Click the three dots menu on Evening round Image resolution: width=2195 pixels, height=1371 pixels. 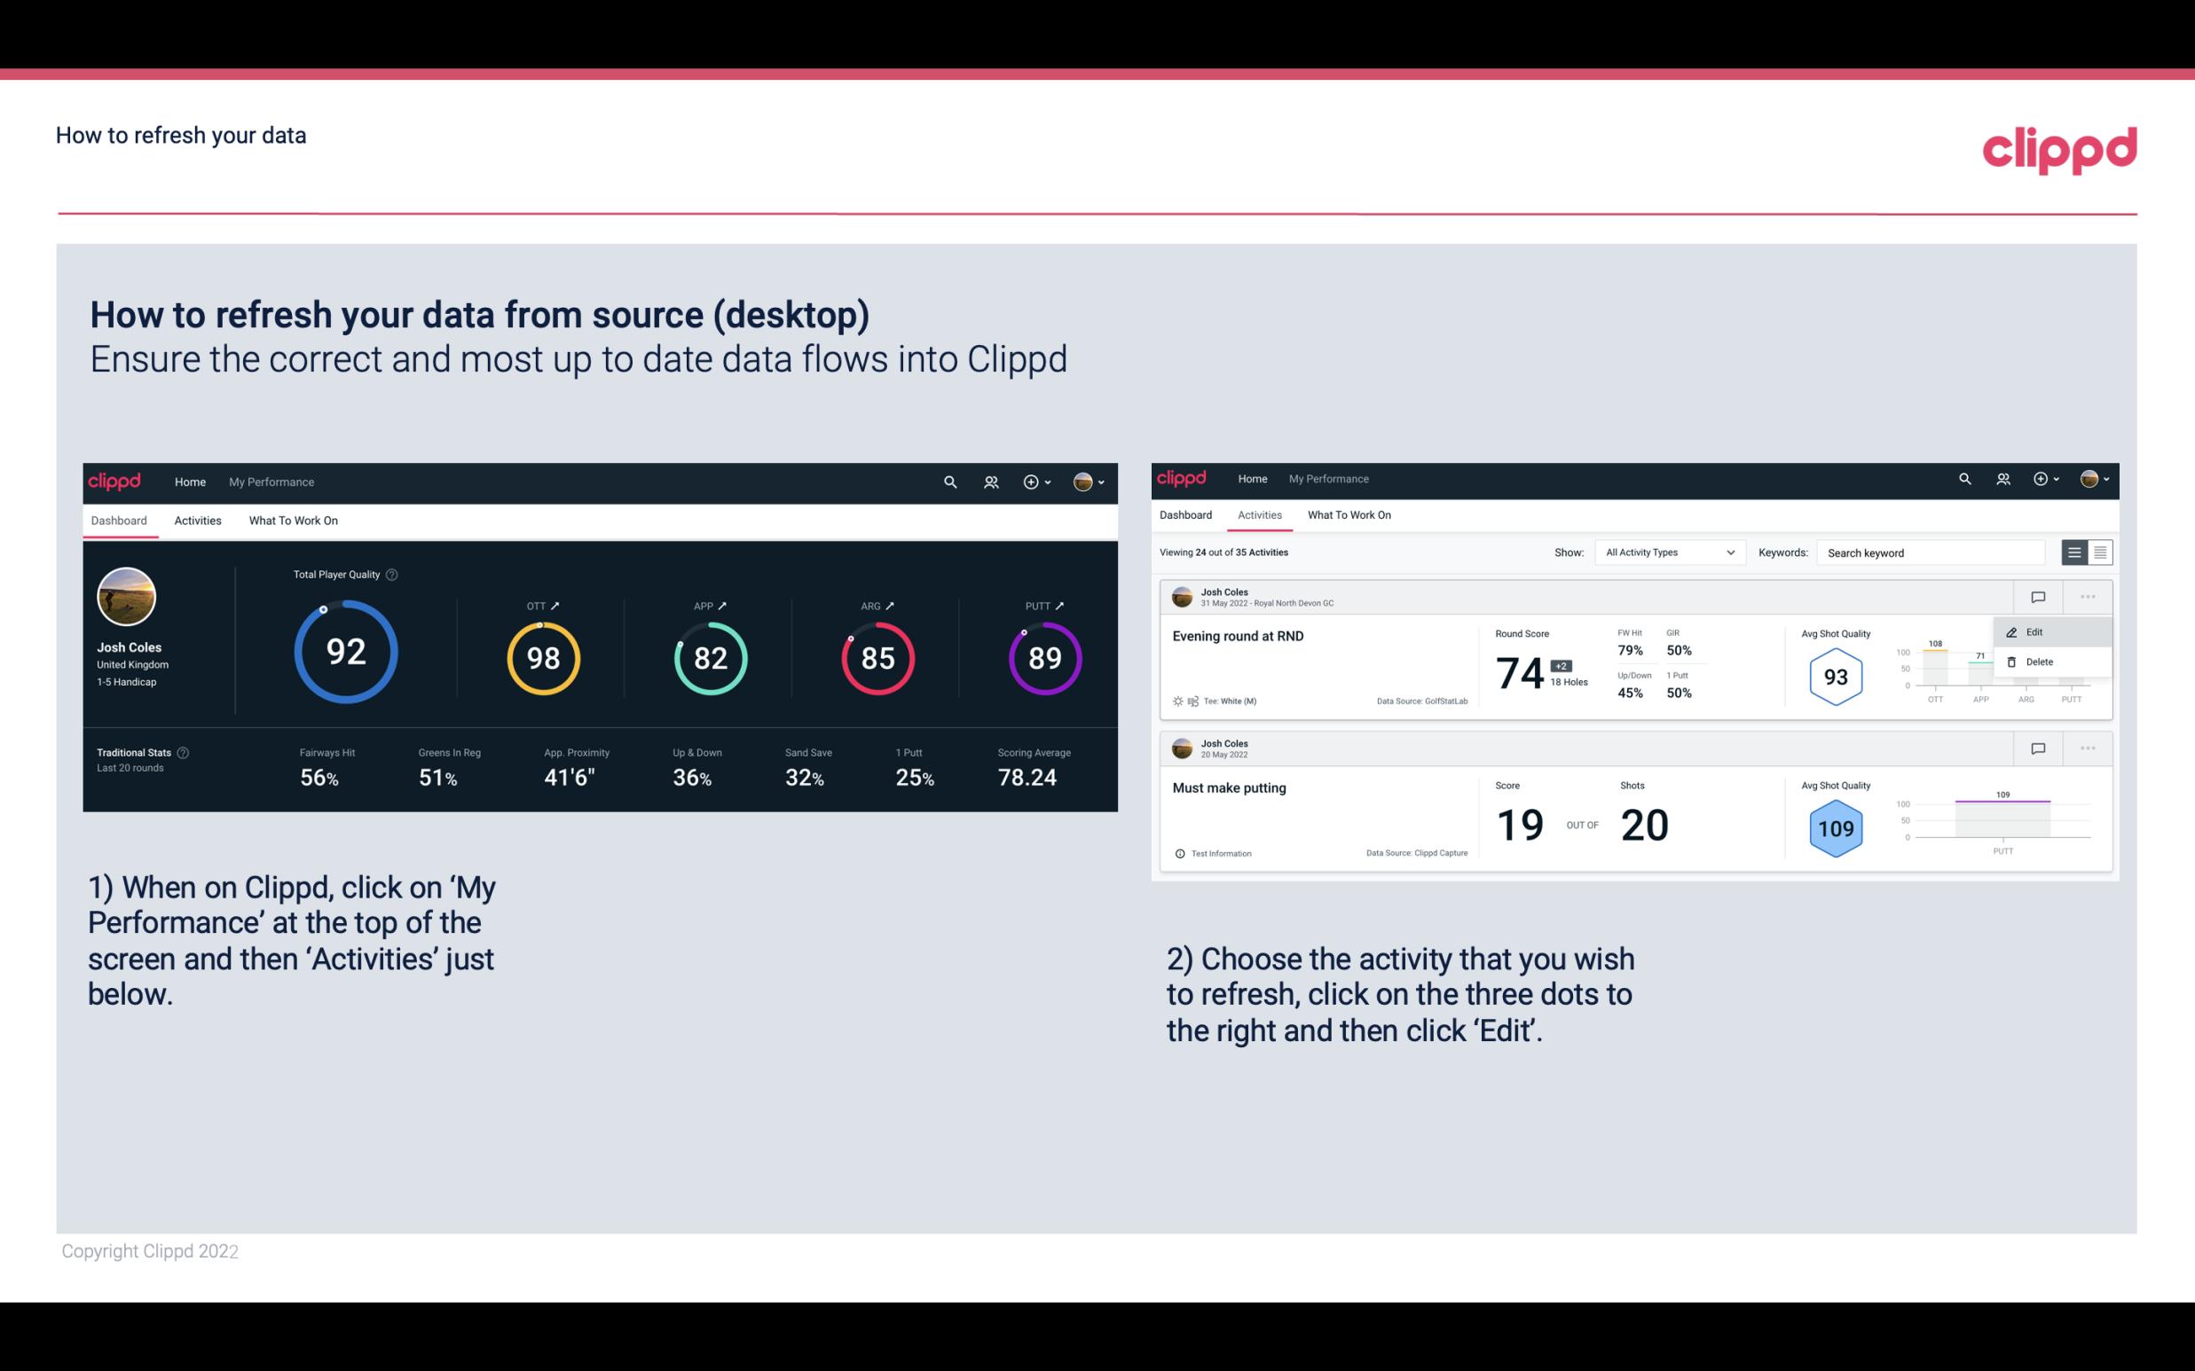tap(2086, 595)
